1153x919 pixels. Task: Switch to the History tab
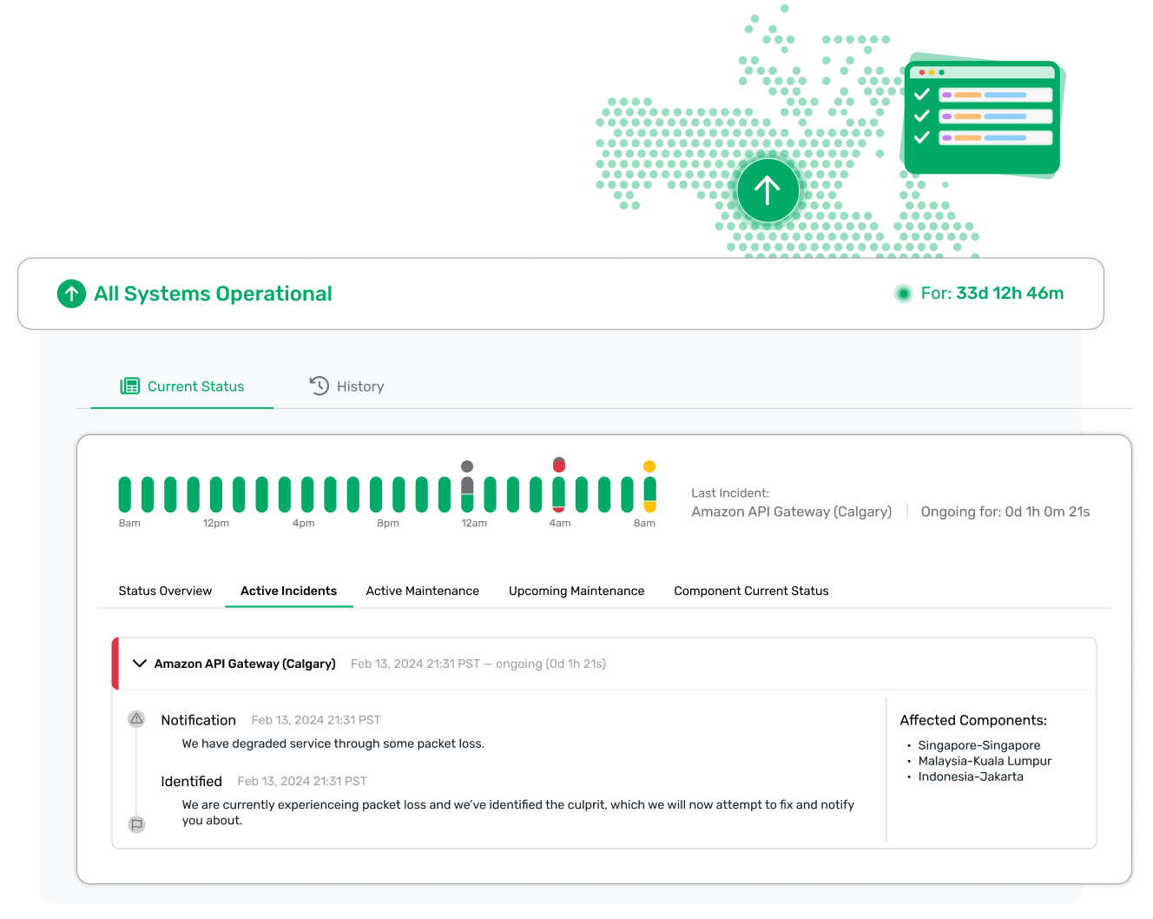(347, 387)
